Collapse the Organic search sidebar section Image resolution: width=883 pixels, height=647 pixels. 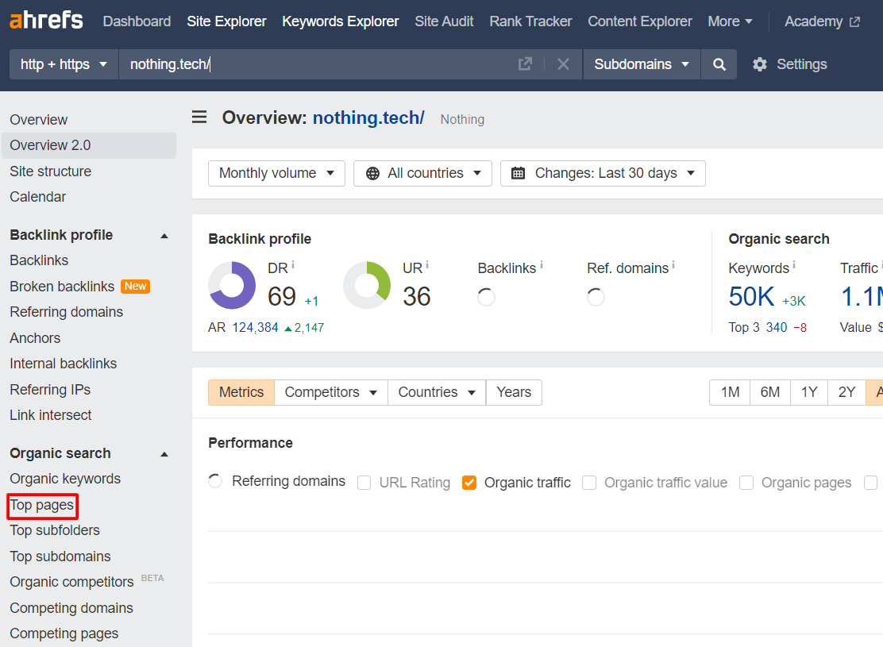164,454
